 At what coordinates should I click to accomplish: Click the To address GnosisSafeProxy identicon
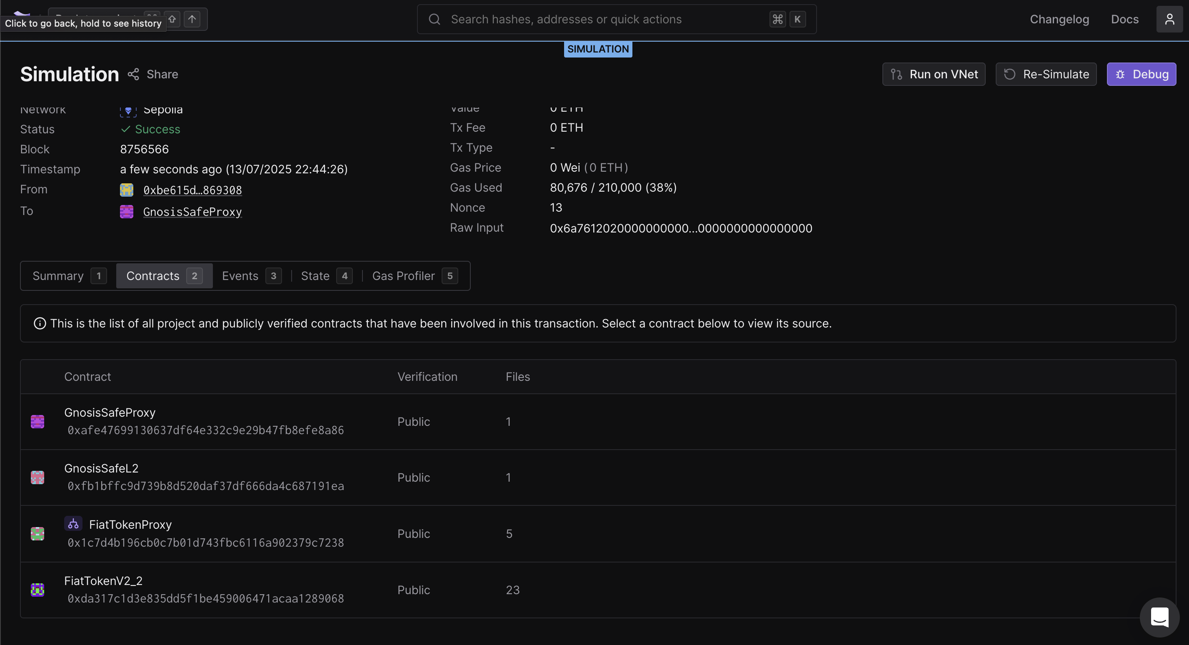tap(127, 212)
